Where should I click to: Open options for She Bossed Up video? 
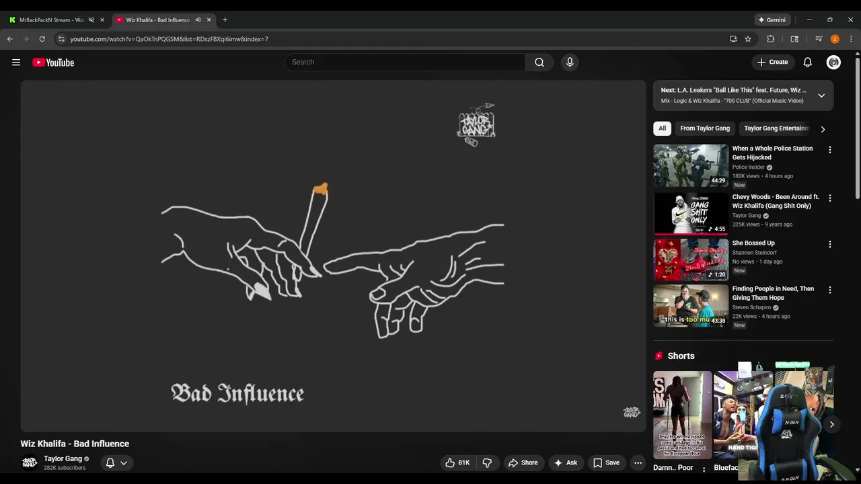coord(829,245)
